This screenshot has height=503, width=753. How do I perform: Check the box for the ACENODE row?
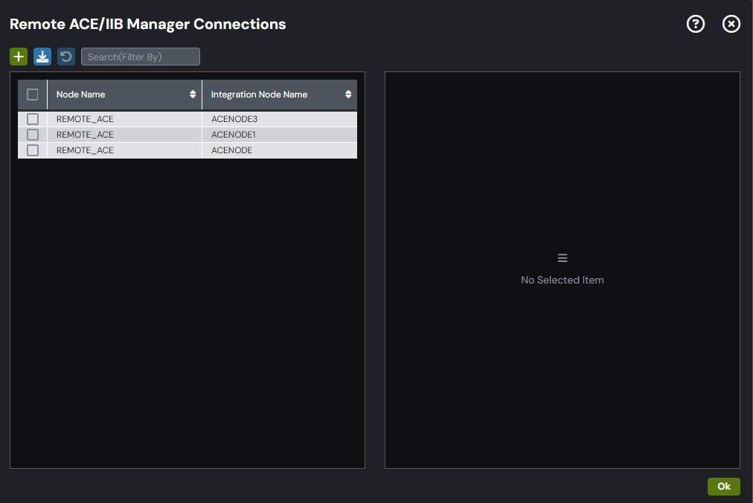click(33, 150)
